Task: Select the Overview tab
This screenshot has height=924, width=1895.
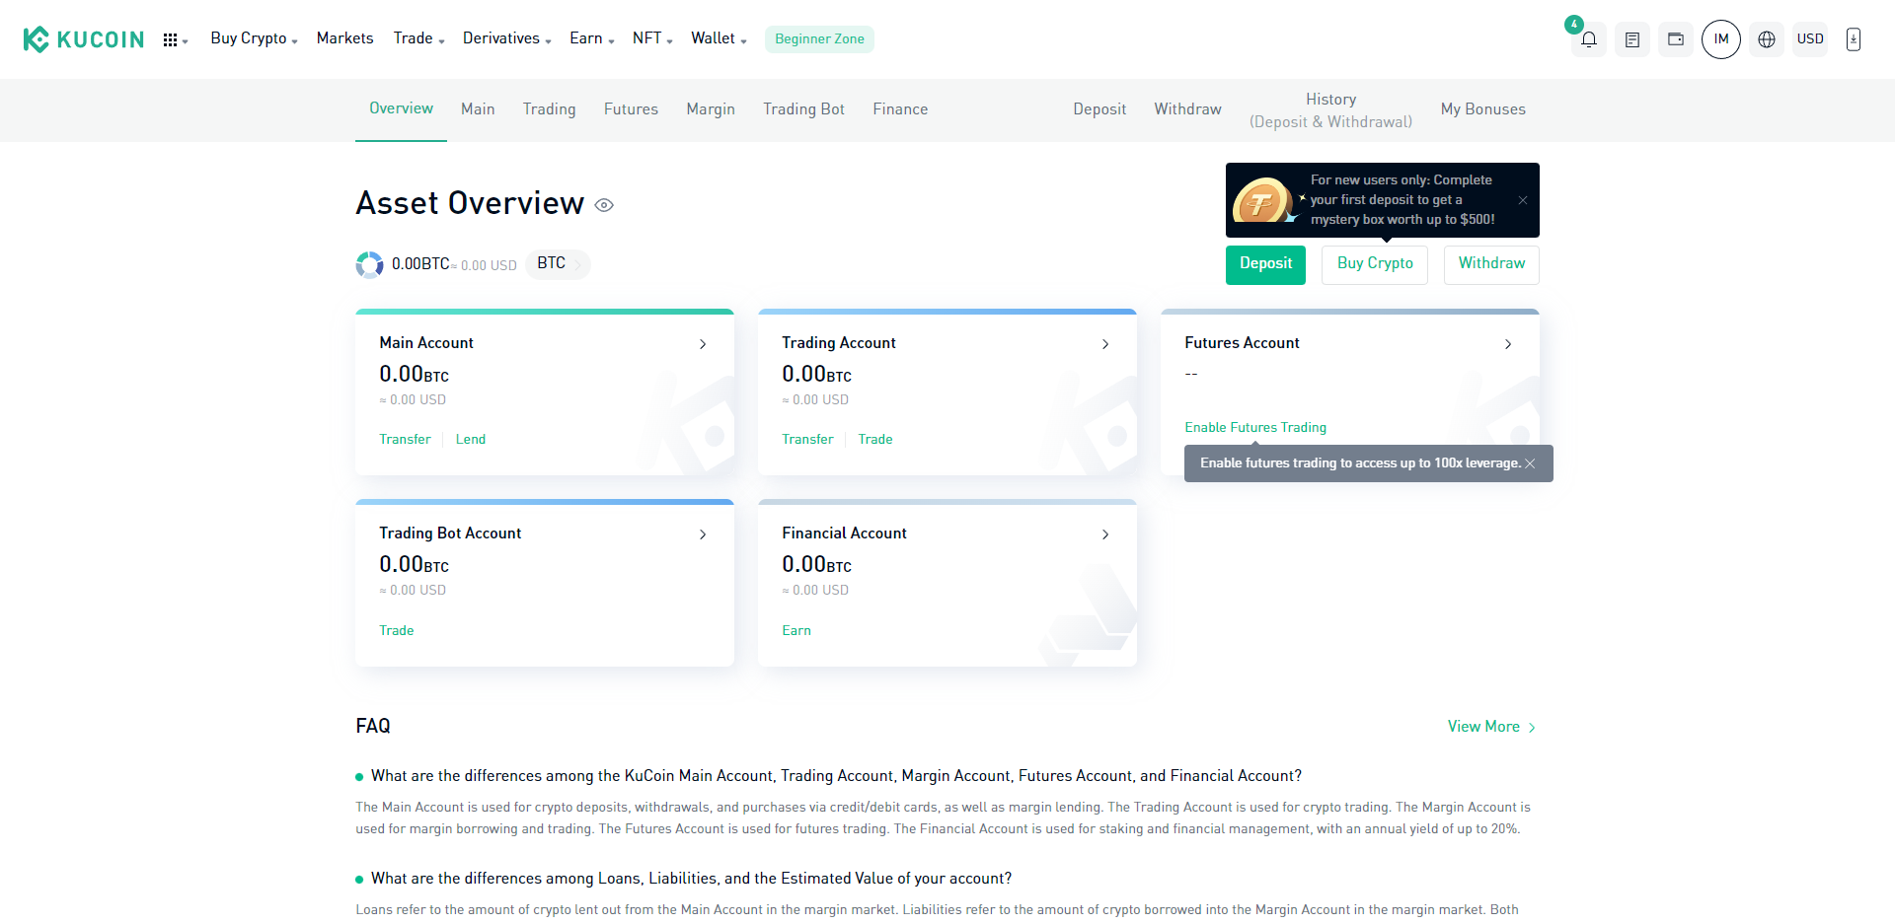Action: click(401, 108)
